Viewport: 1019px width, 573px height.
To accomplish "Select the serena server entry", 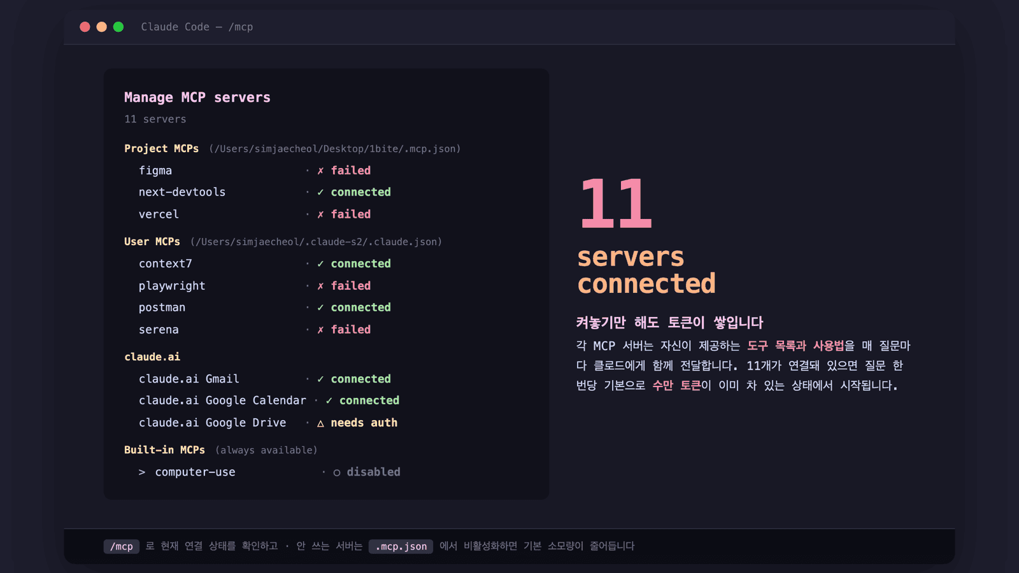I will pyautogui.click(x=255, y=330).
